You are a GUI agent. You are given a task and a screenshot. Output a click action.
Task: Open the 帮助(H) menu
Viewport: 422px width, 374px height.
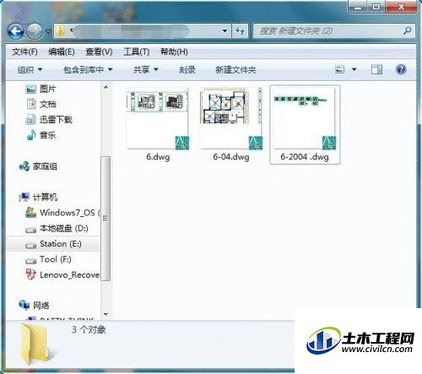[x=174, y=51]
